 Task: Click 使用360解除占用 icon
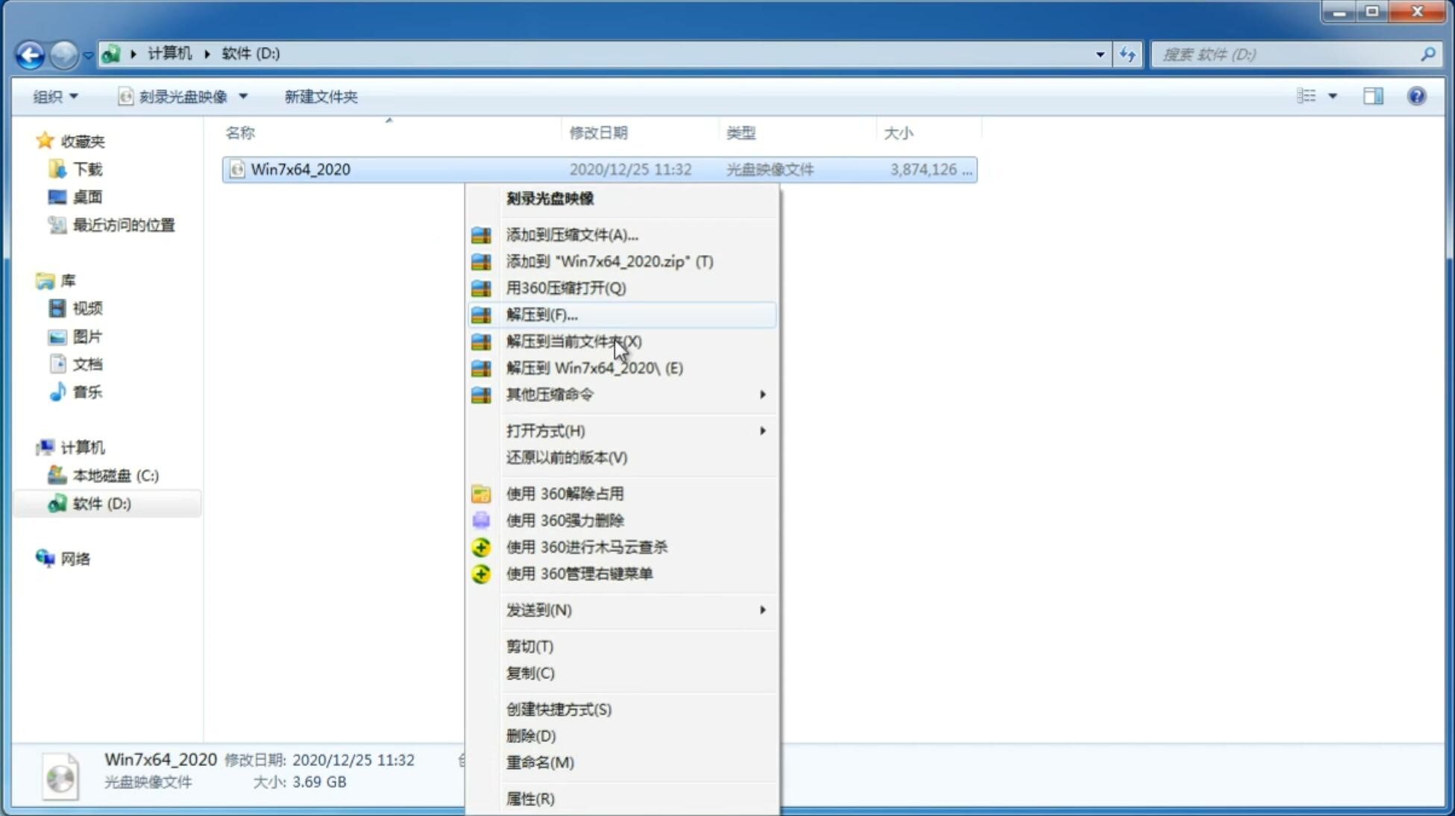coord(481,493)
